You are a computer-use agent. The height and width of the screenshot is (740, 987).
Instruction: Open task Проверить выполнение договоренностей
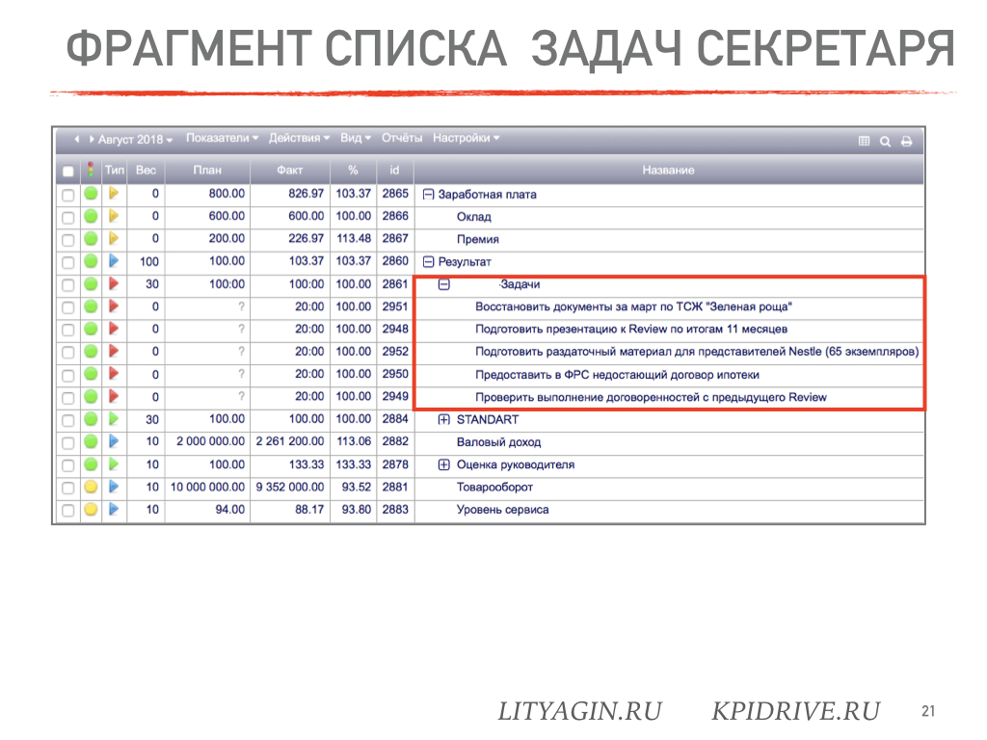(651, 398)
